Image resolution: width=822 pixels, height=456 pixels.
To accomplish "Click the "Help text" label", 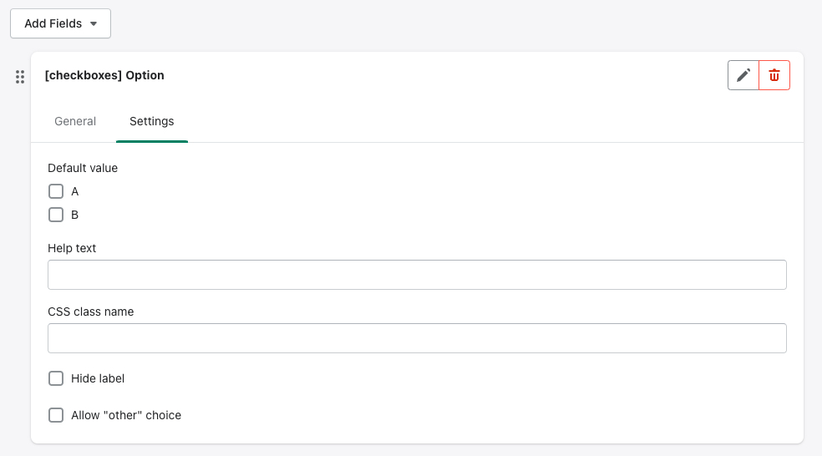I will point(72,248).
